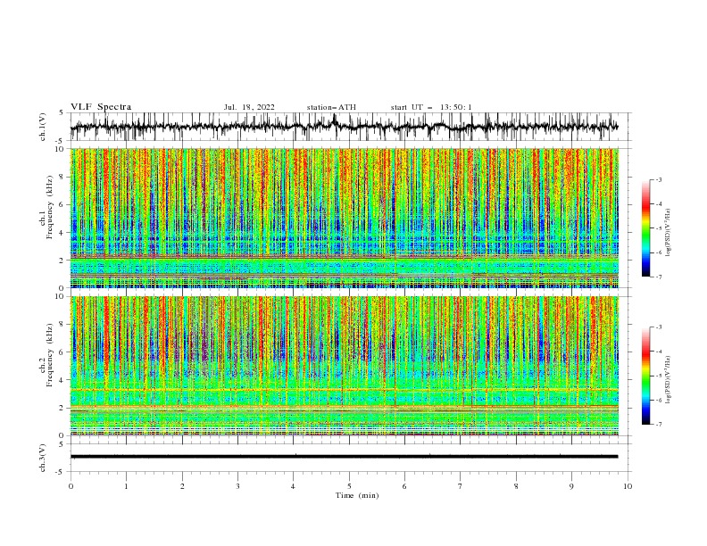Click time axis tick label "2"

coord(182,486)
